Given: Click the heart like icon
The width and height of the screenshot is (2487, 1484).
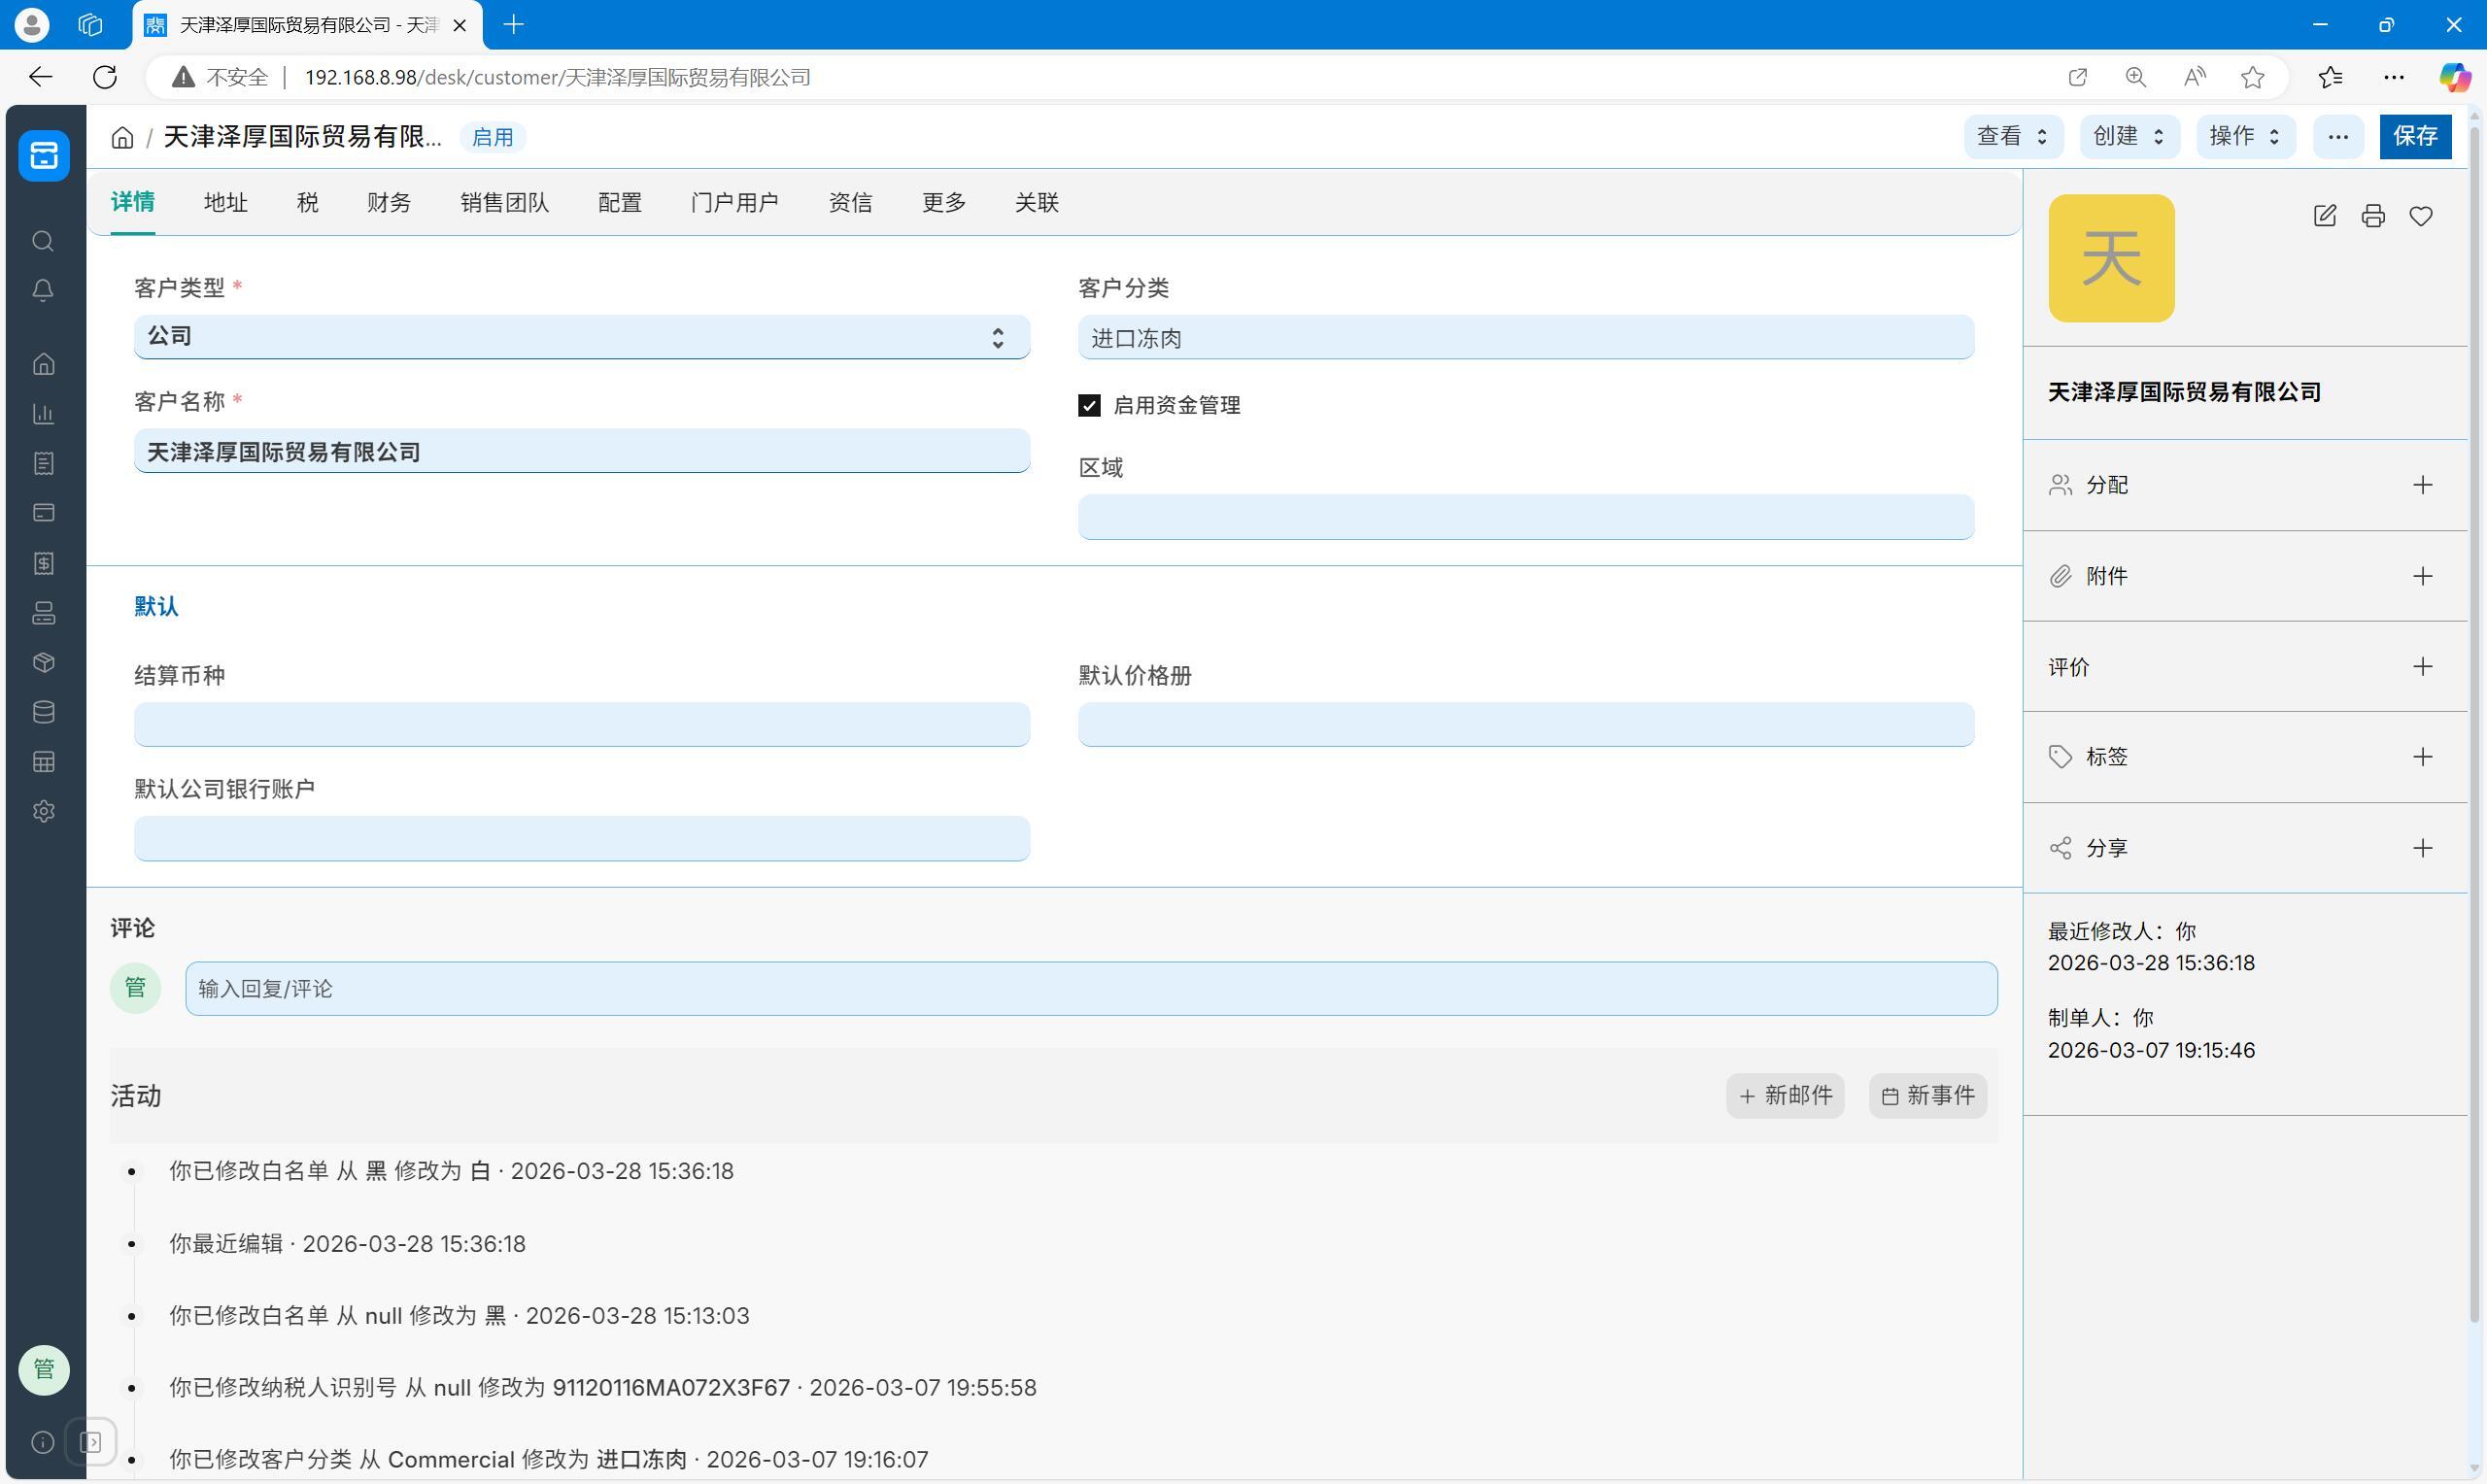Looking at the screenshot, I should (x=2421, y=216).
